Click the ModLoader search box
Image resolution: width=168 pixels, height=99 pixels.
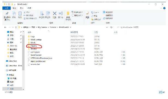point(140,27)
